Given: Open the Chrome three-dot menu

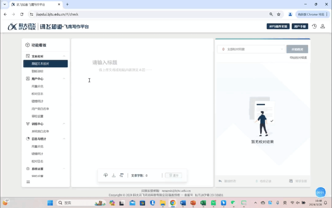Looking at the screenshot, I should (x=327, y=14).
